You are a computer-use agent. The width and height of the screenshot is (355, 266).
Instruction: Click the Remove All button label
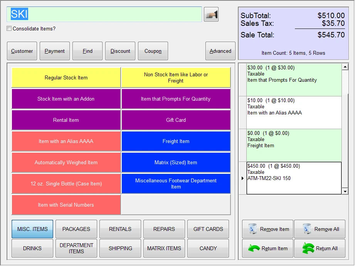[327, 229]
